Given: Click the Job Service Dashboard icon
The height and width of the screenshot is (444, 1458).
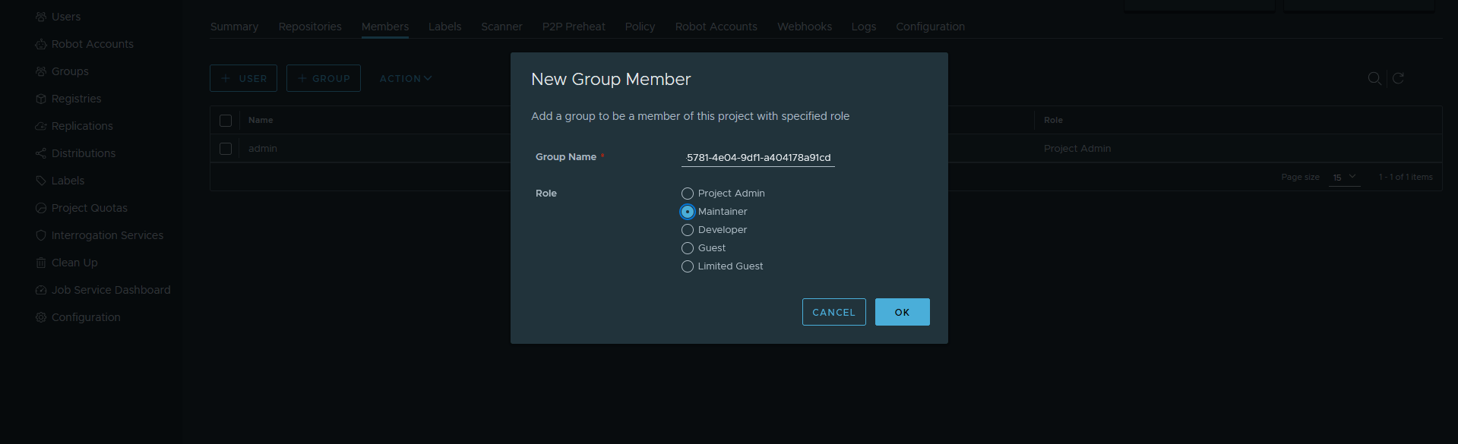Looking at the screenshot, I should tap(41, 290).
